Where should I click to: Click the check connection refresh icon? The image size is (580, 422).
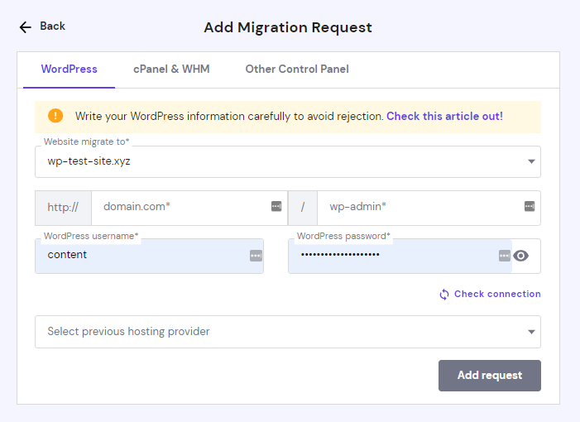[x=444, y=295]
